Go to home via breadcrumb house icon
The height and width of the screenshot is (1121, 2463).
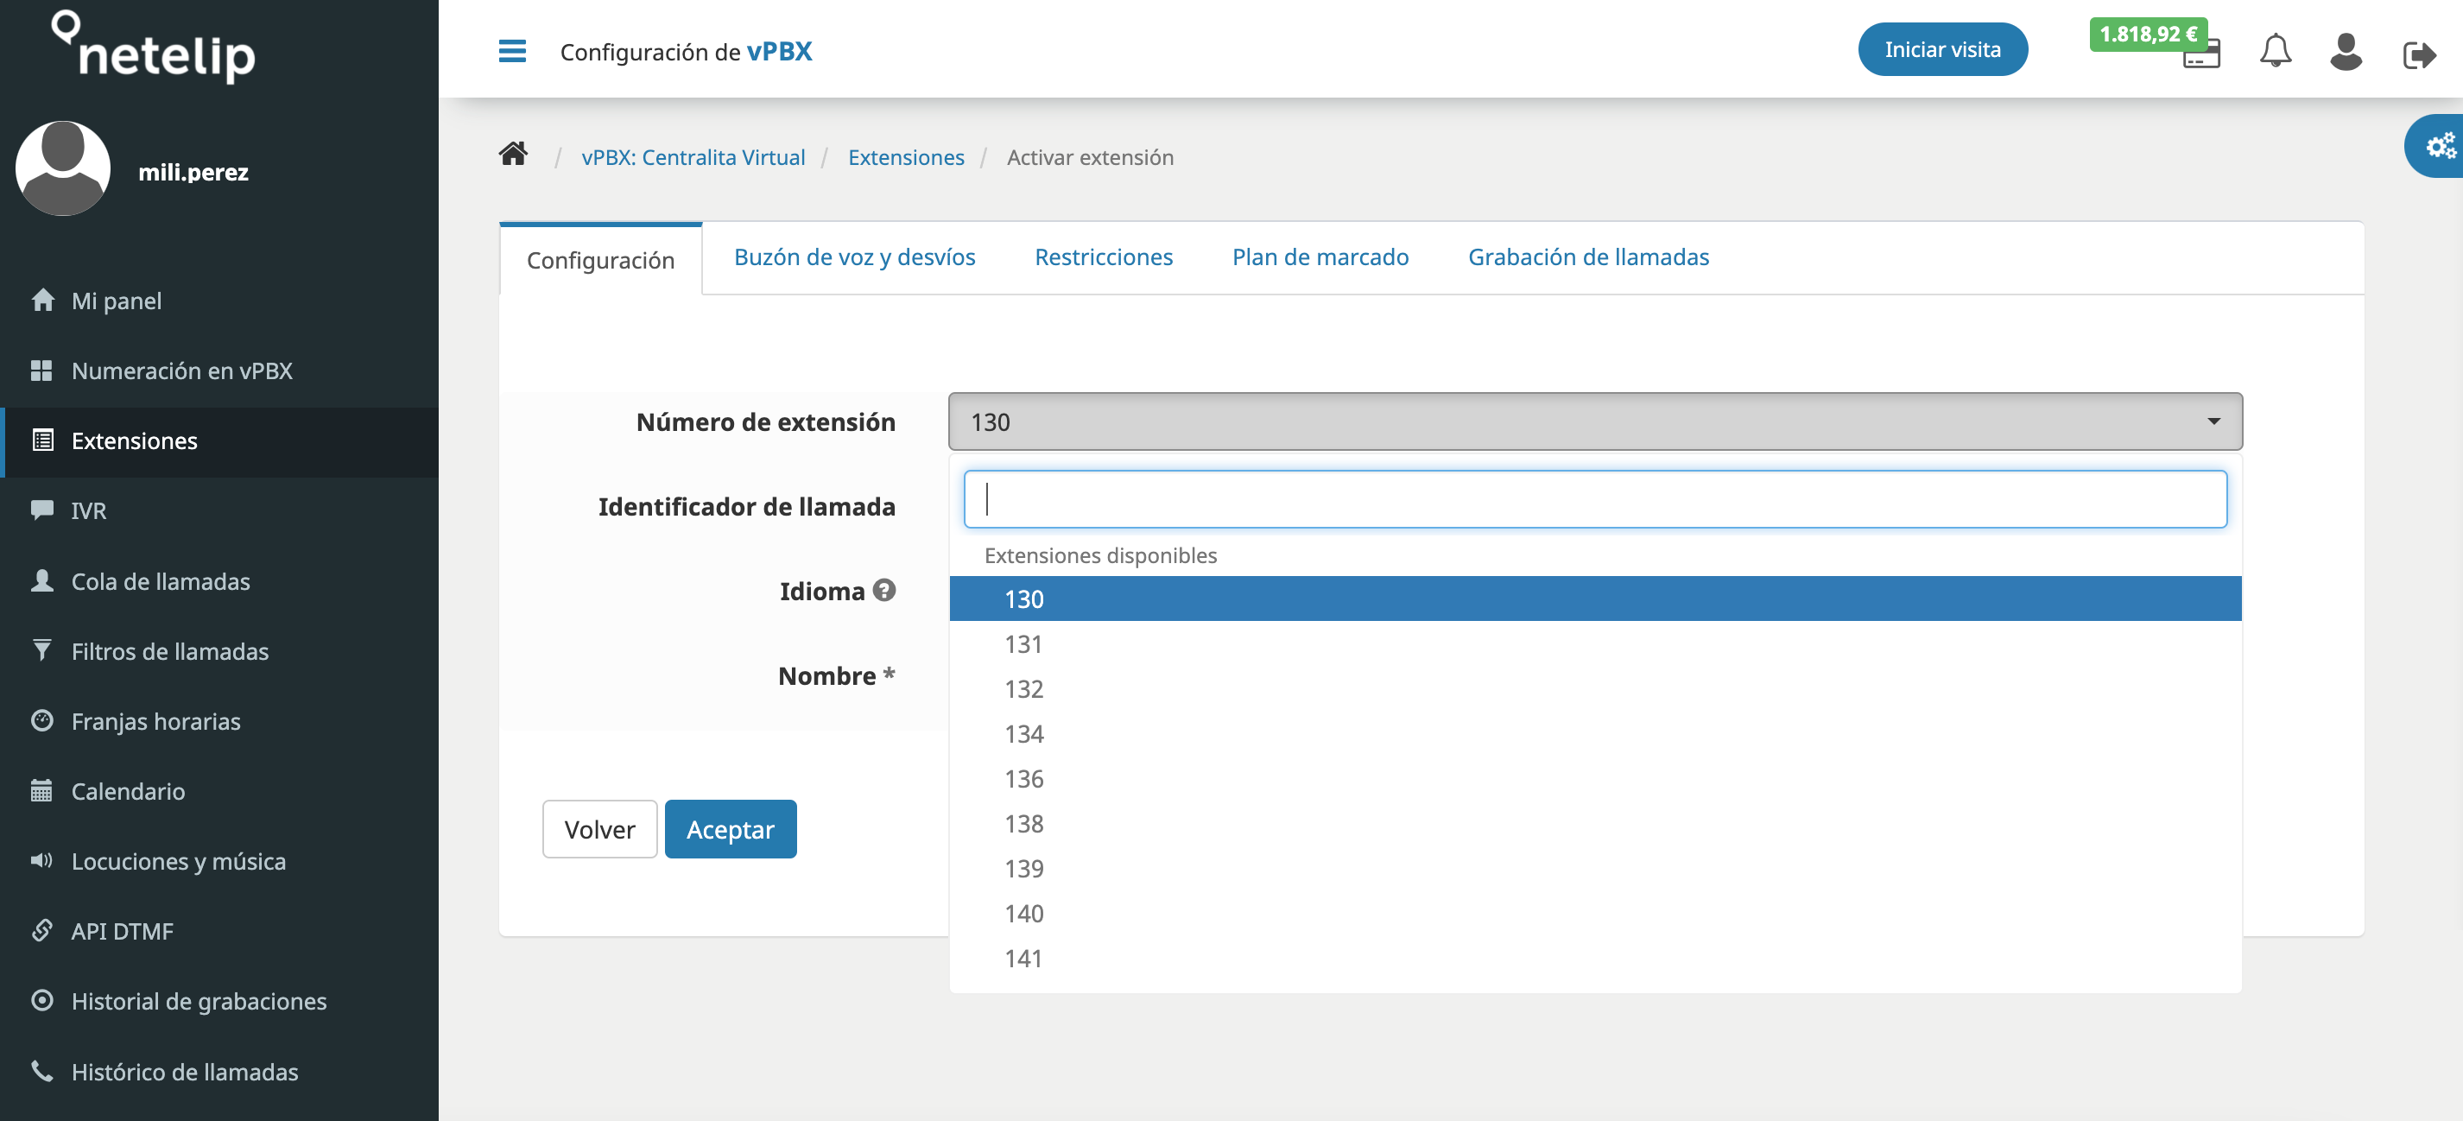point(514,154)
